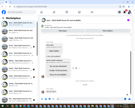Click the Search Facebook box
The width and height of the screenshot is (135, 108).
point(22,12)
